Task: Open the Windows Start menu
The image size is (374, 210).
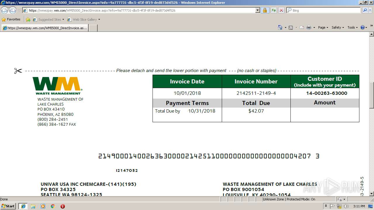Action: (8, 206)
